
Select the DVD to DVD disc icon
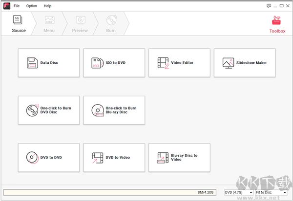(32, 158)
